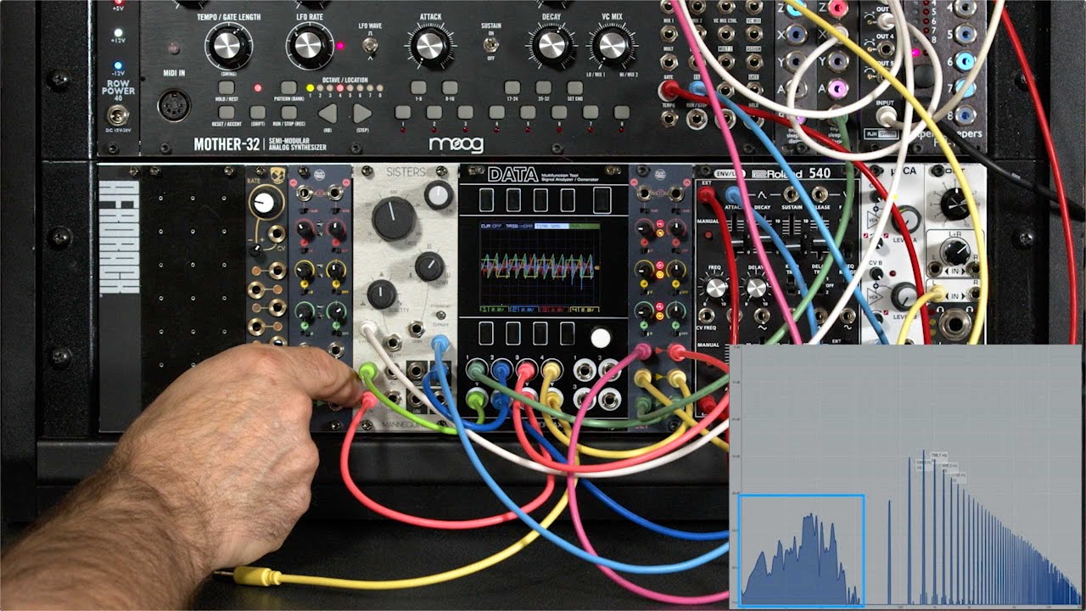Turn the large FREQ knob on Sisters

(x=394, y=217)
